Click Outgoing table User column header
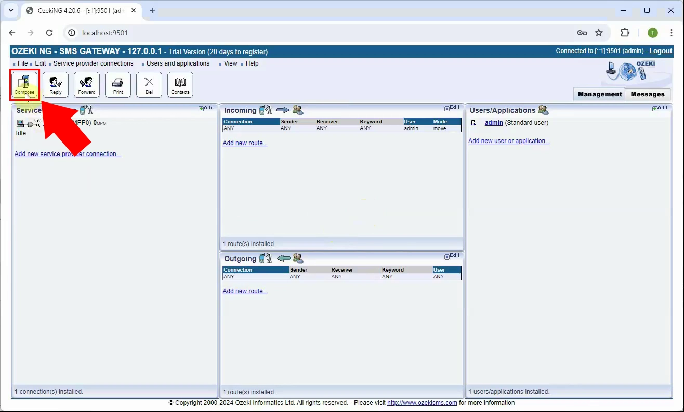This screenshot has height=412, width=684. (447, 270)
